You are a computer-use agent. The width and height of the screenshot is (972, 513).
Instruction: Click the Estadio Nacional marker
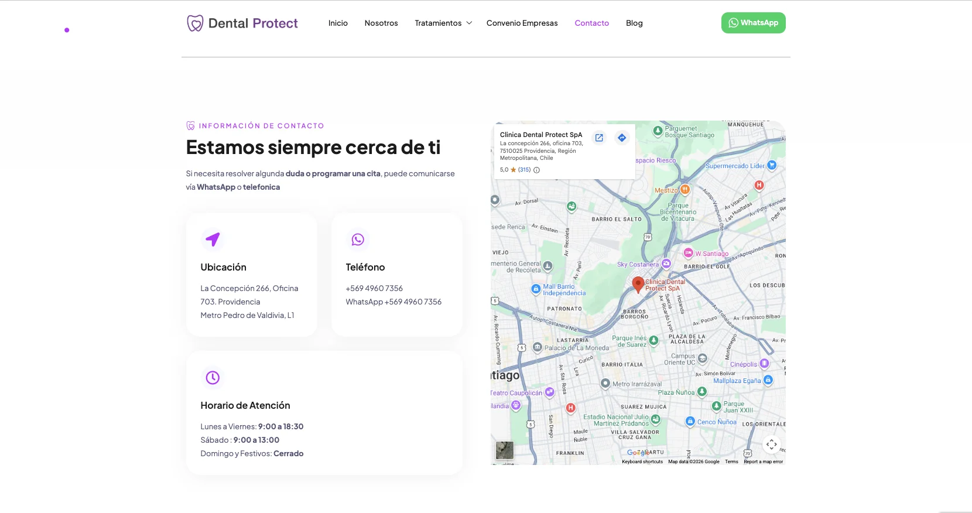click(x=656, y=419)
